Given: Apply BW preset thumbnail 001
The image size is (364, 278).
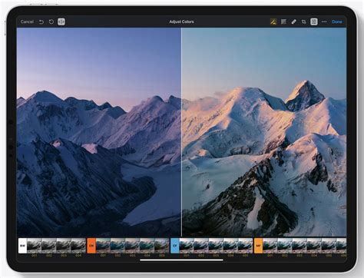Looking at the screenshot, I should tap(35, 246).
